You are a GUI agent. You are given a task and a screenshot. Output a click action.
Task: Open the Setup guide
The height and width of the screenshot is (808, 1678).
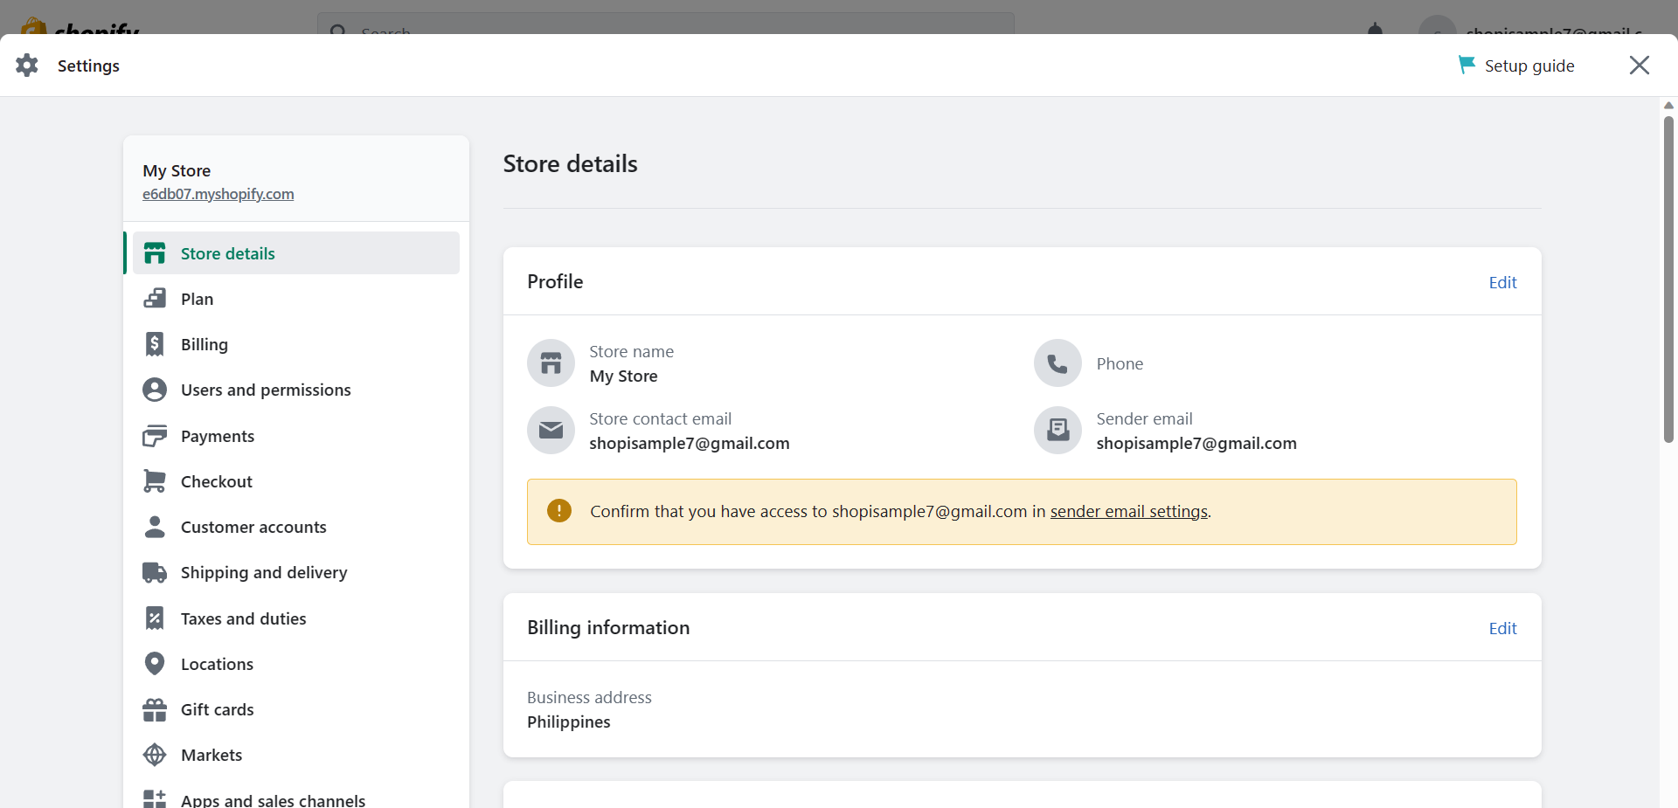tap(1517, 66)
